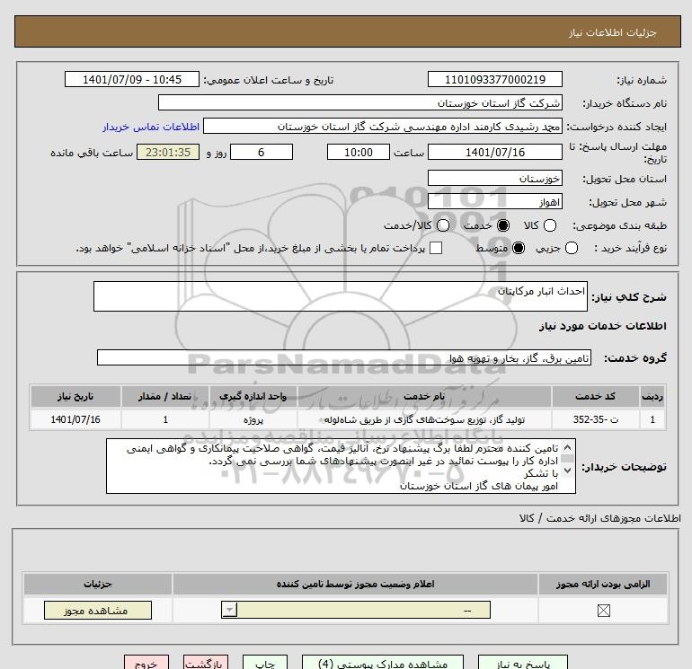Screen dimensions: 692x669
Task: Select the متوسط purchase type radio
Action: pos(519,248)
